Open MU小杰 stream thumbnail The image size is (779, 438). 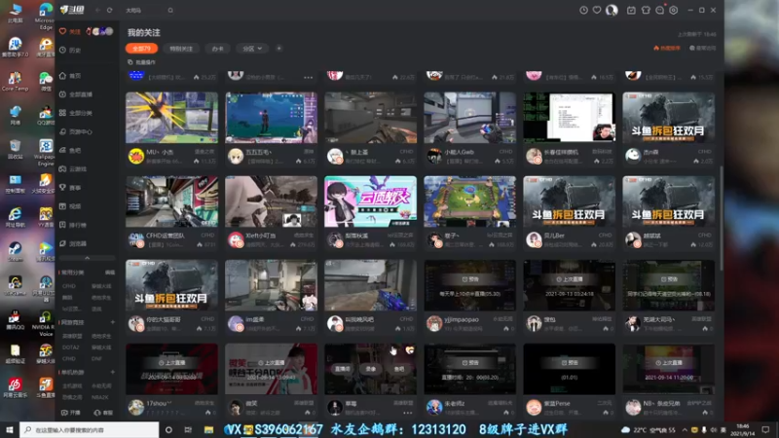171,118
